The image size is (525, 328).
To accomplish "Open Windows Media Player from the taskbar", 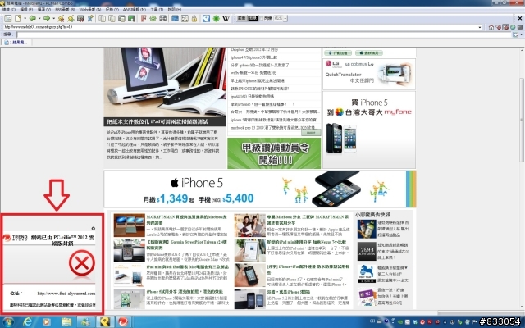I will point(47,322).
